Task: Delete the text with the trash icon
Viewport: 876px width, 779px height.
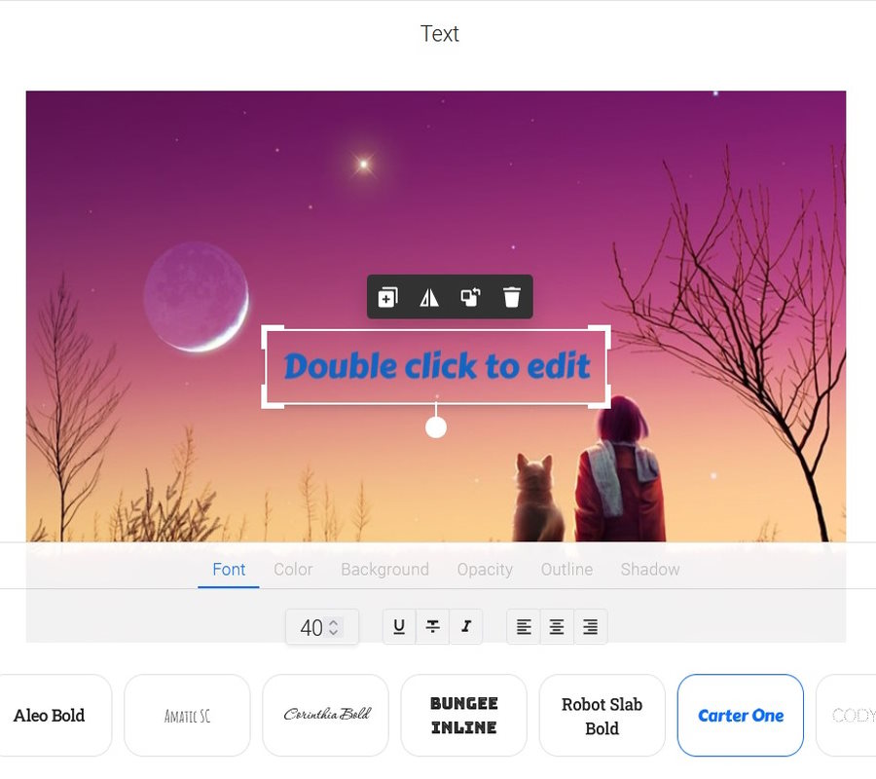Action: tap(512, 297)
